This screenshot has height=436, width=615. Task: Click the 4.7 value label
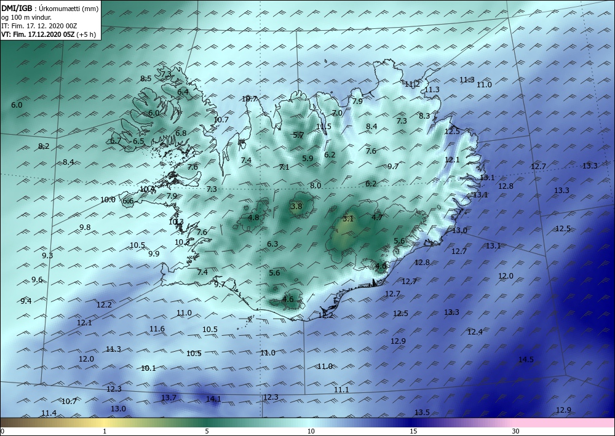coord(377,217)
